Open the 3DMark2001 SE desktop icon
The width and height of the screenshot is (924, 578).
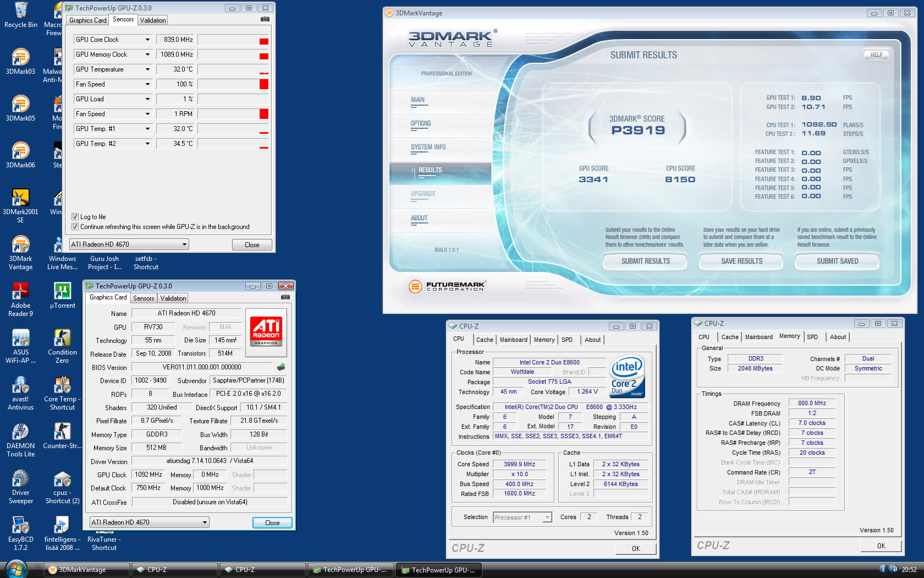pos(20,206)
